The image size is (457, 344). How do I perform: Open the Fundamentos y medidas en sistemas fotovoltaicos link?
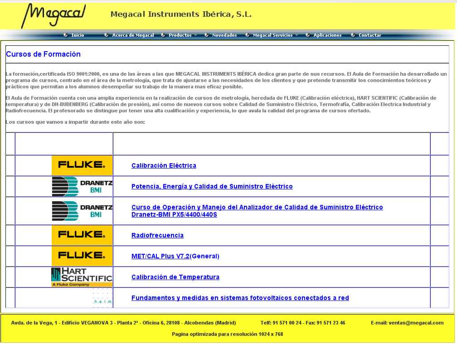[240, 298]
